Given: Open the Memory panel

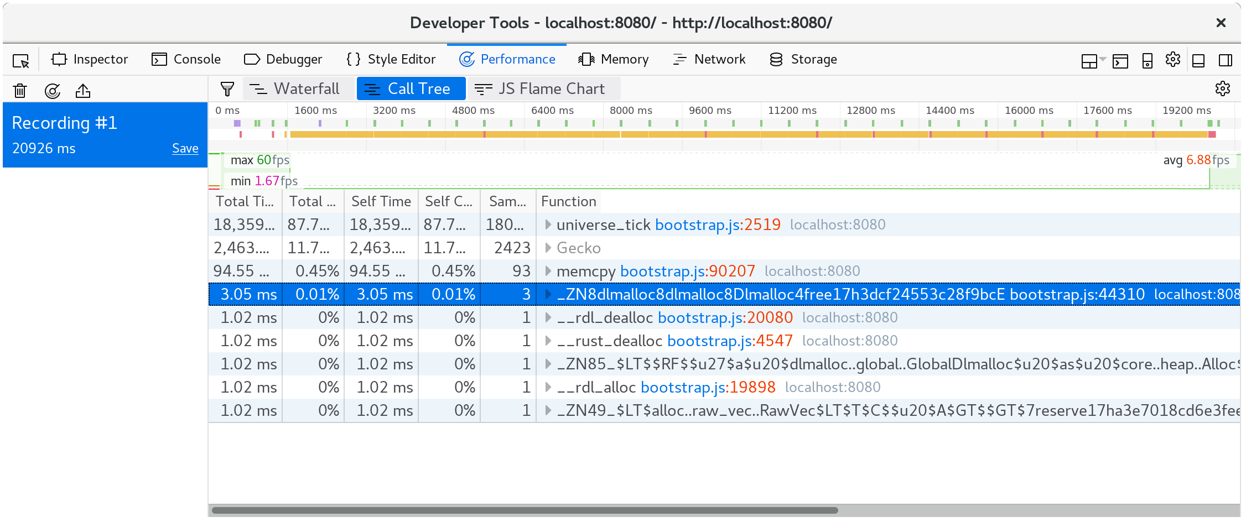Looking at the screenshot, I should 614,59.
